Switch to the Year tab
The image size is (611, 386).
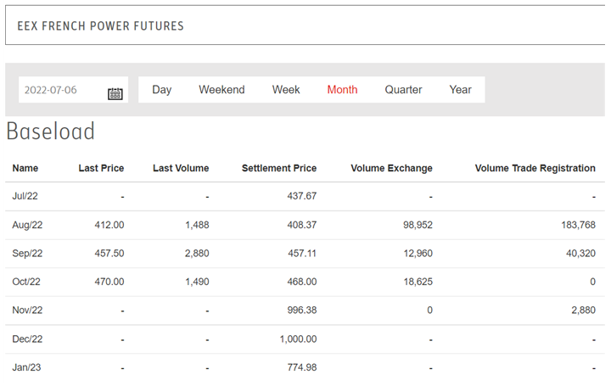tap(460, 90)
